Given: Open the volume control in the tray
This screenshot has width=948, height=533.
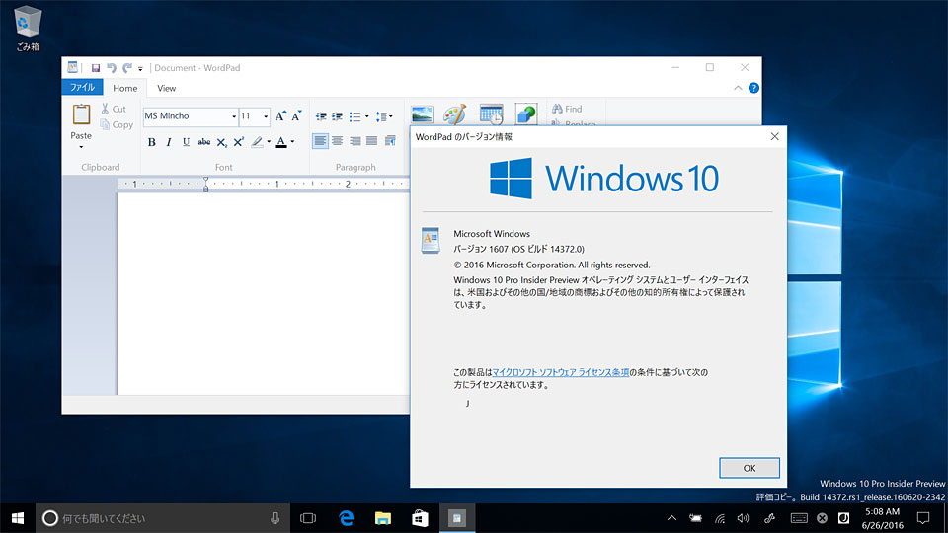Looking at the screenshot, I should click(x=743, y=518).
